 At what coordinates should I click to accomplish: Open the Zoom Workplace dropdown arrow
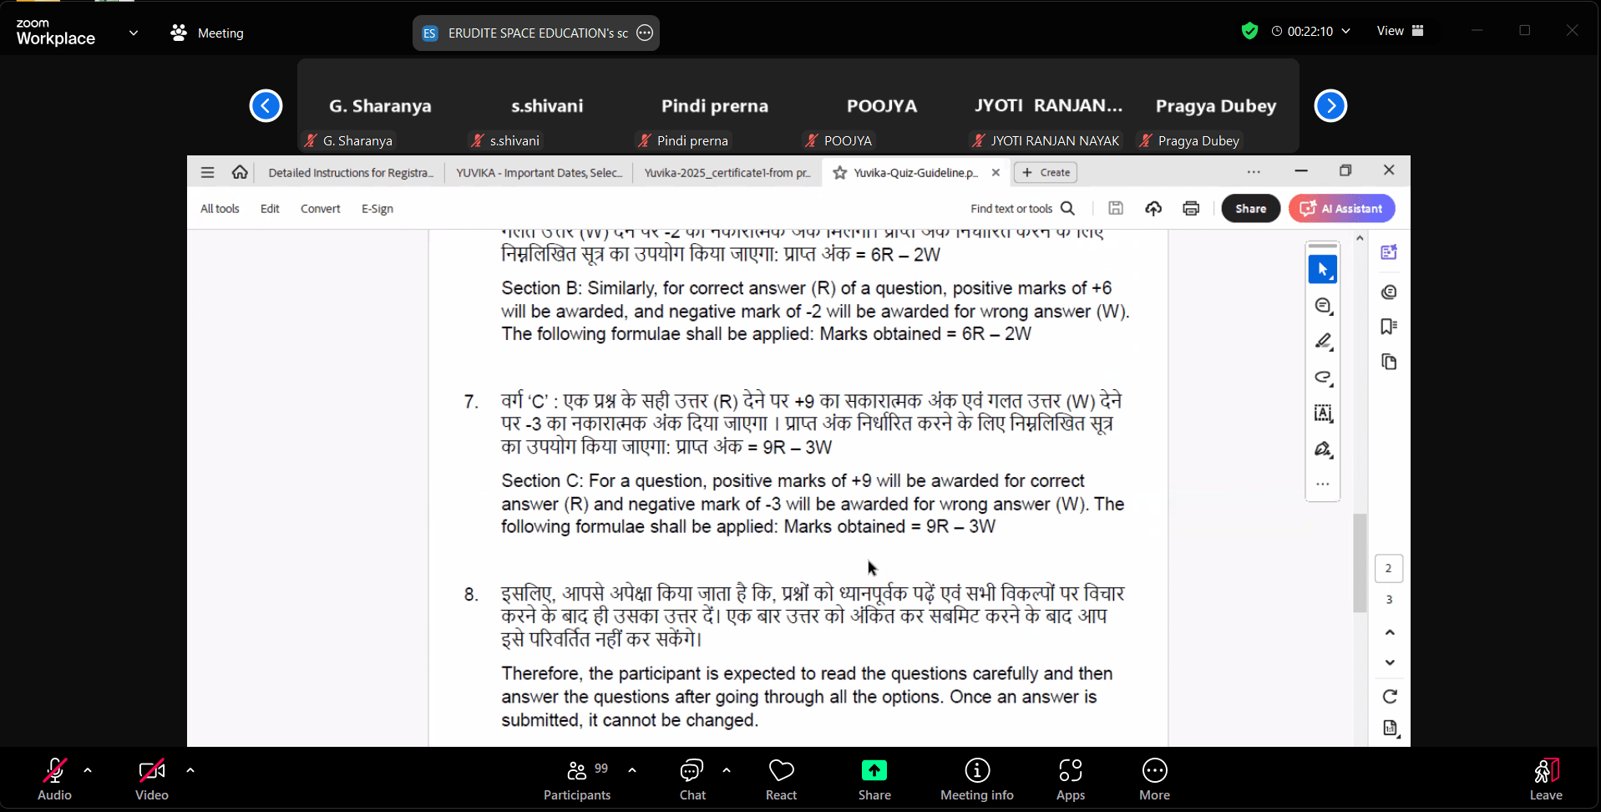tap(134, 33)
